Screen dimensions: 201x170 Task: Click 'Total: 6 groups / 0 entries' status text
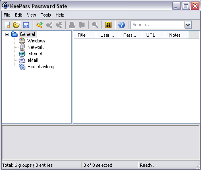pyautogui.click(x=27, y=165)
